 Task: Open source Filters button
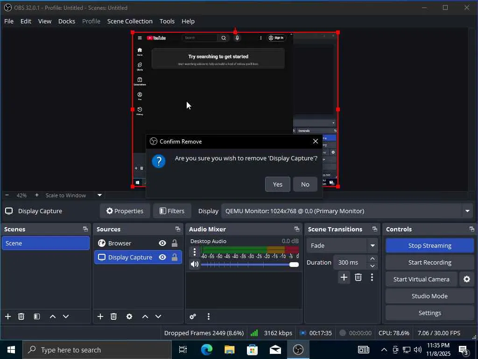point(172,211)
